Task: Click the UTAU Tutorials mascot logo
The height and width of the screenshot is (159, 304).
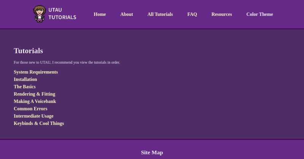Action: [x=40, y=14]
